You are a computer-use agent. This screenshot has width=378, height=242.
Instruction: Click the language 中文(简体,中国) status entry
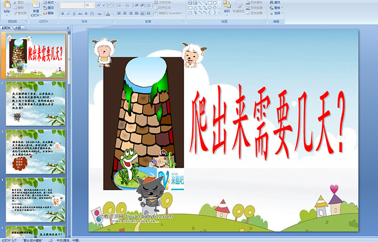(x=68, y=240)
